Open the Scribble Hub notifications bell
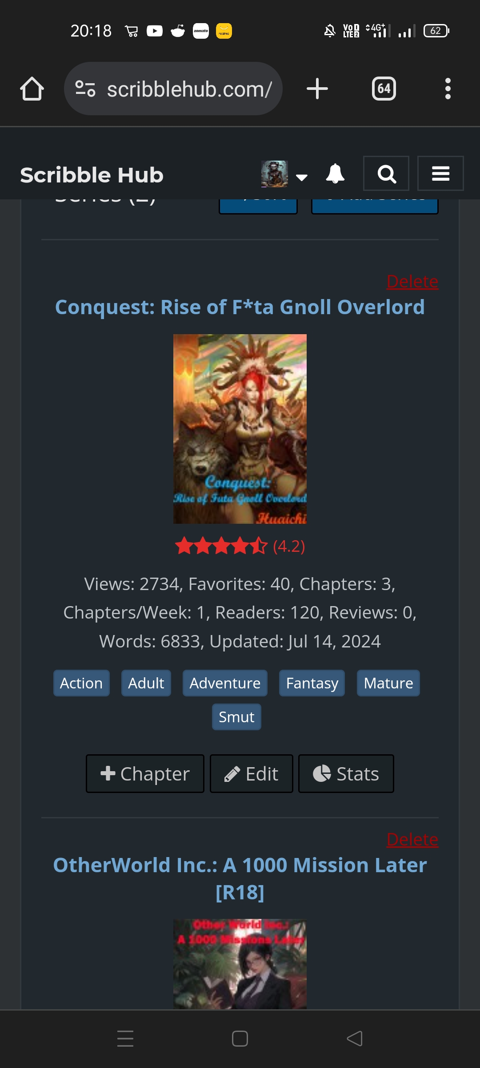This screenshot has height=1068, width=480. point(335,174)
